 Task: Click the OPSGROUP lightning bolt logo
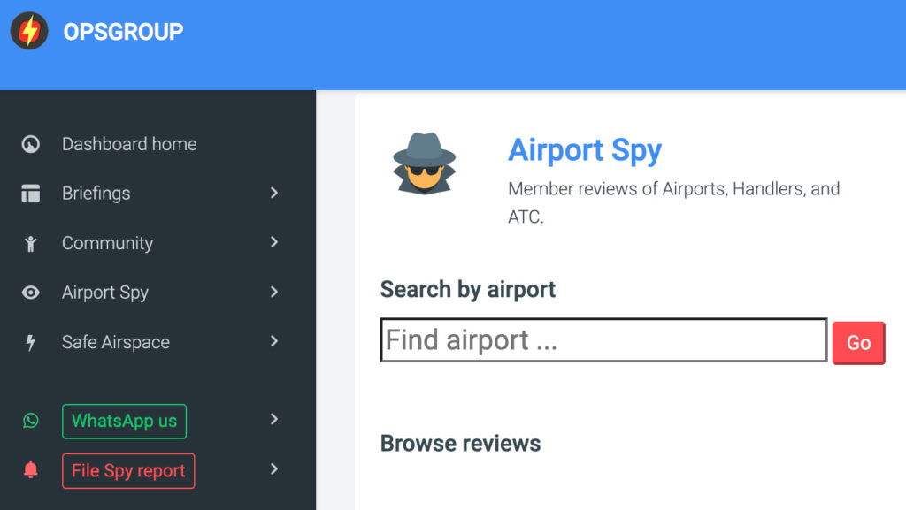point(29,31)
